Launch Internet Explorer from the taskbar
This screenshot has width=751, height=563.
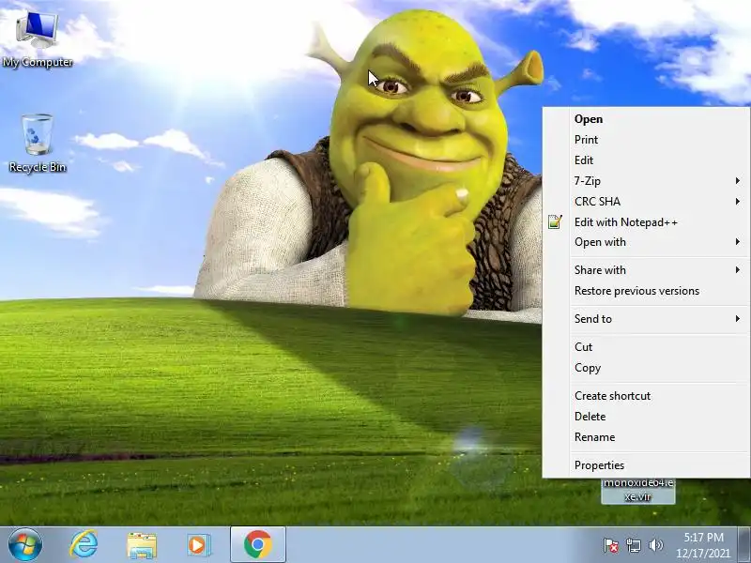84,545
